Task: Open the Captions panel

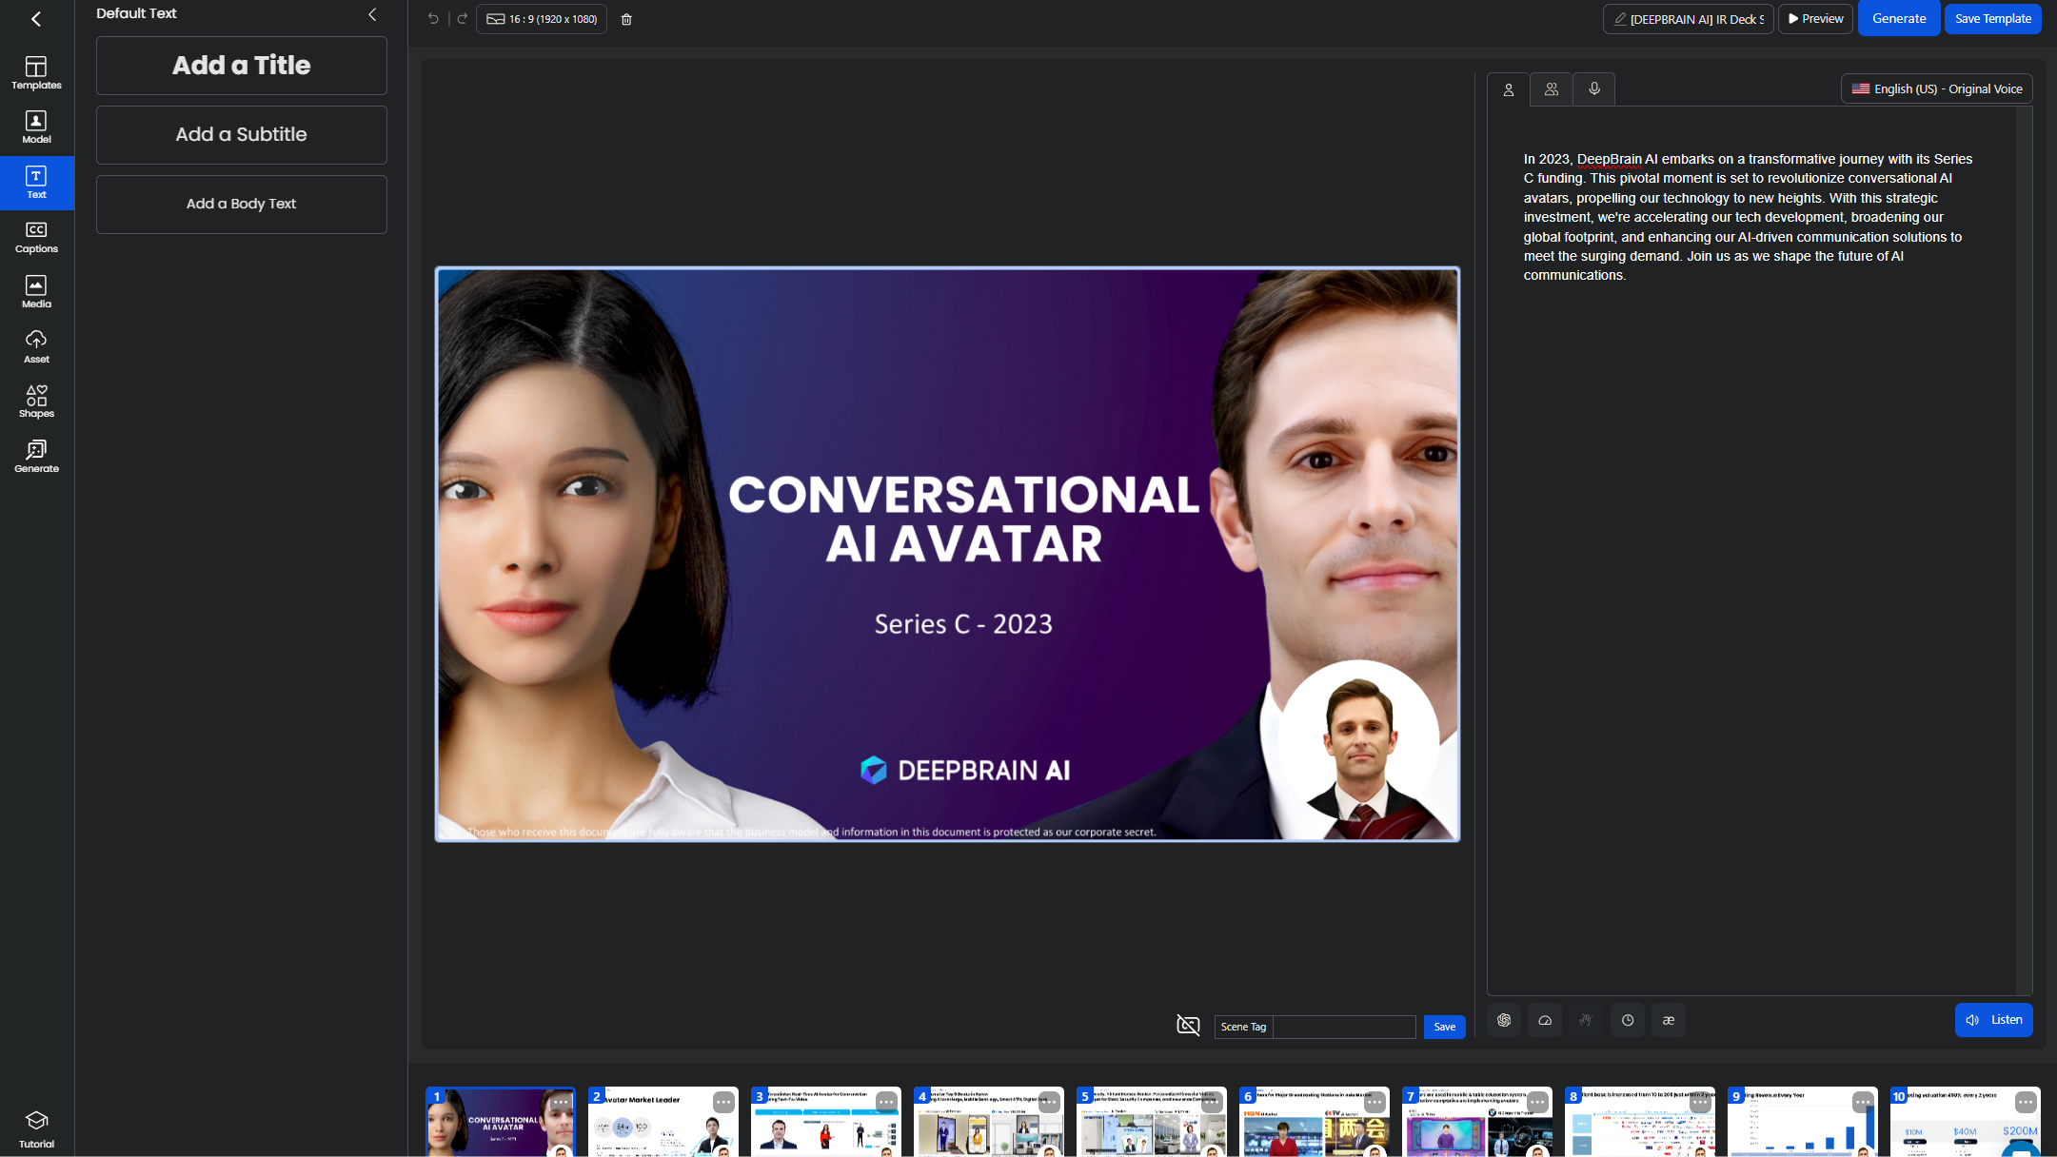Action: (x=36, y=237)
